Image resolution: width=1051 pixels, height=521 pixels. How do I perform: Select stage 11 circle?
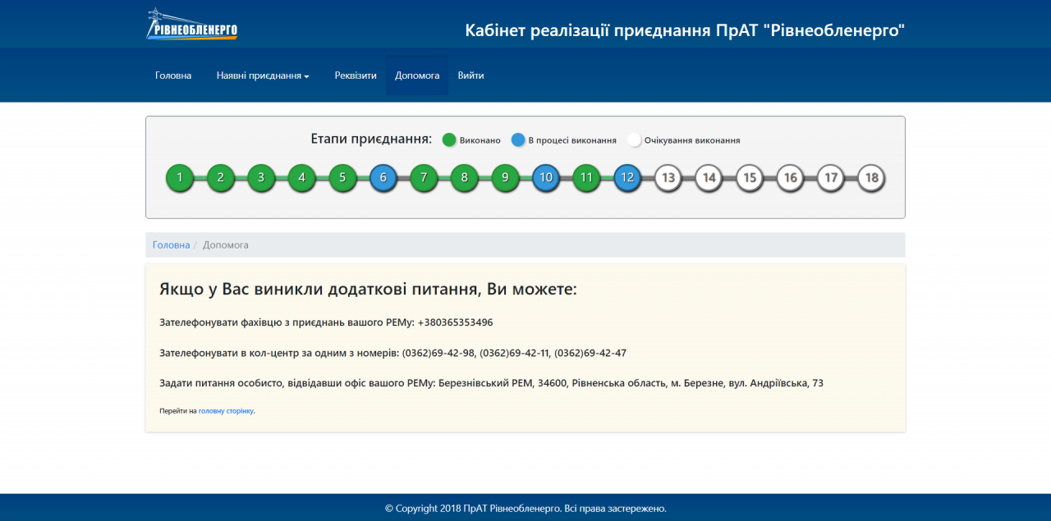pyautogui.click(x=586, y=177)
